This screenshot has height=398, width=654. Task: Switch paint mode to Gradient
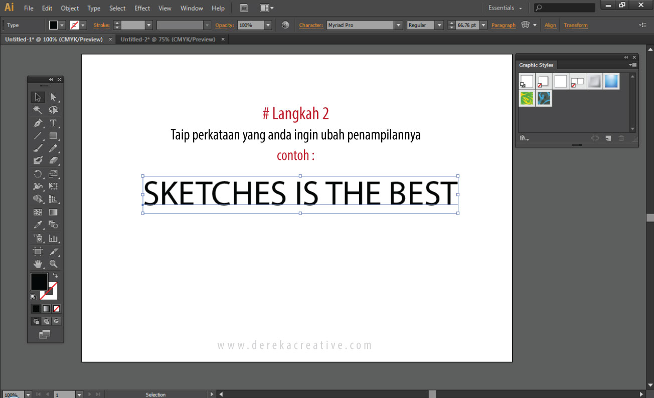point(46,309)
